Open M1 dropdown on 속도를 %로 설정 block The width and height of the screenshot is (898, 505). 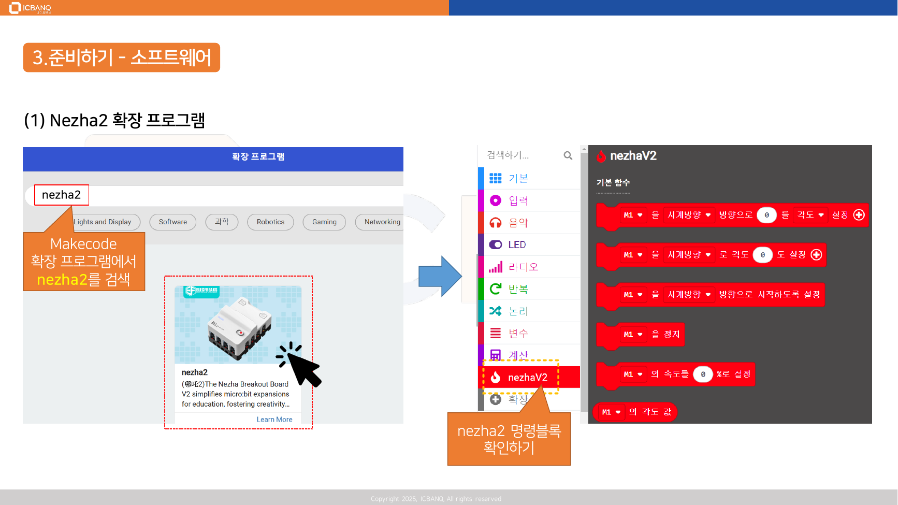point(633,374)
